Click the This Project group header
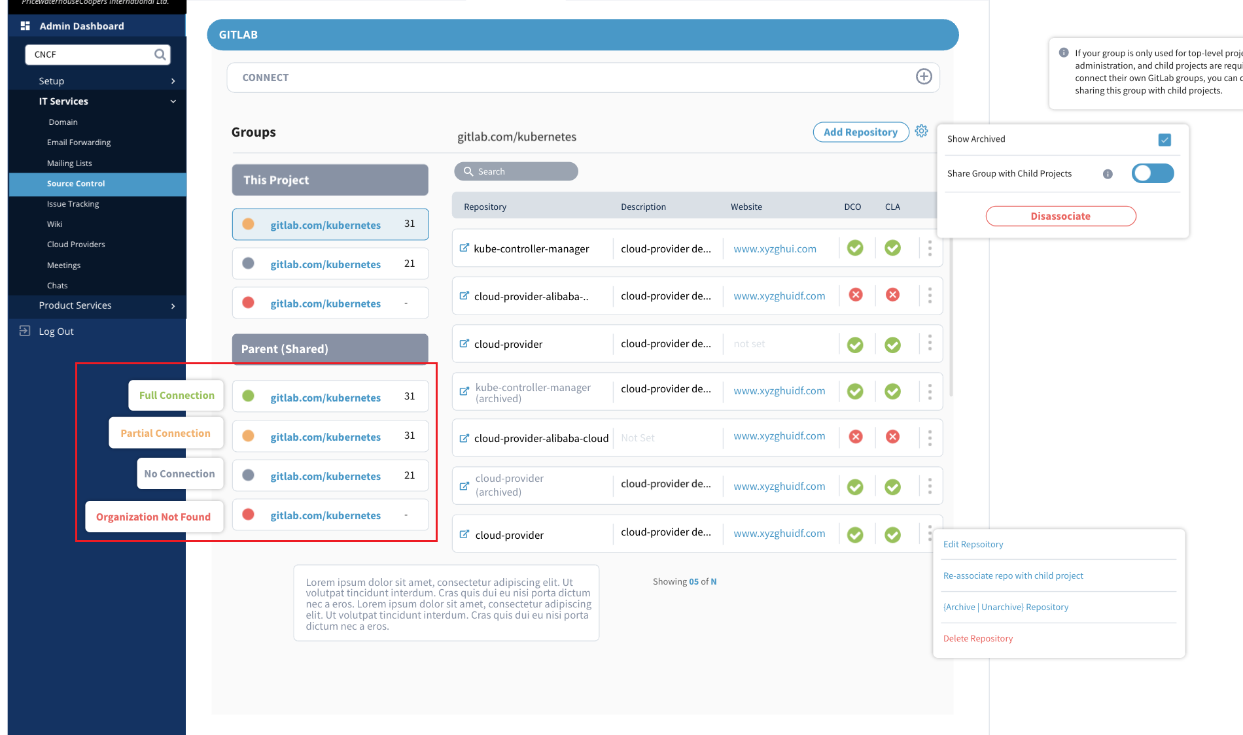Screen dimensions: 1243x735 tap(330, 180)
